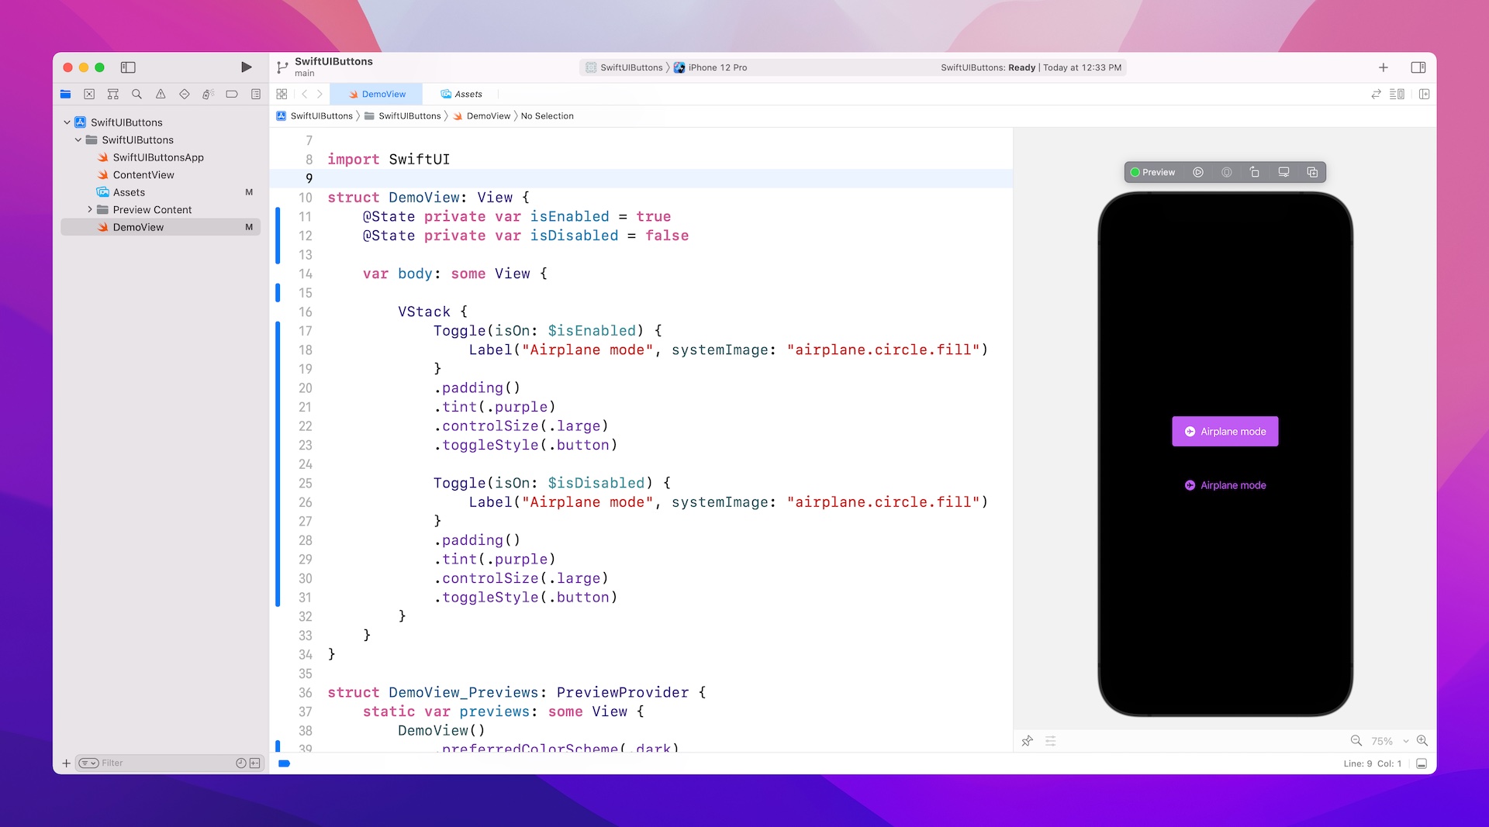Toggle the Airplane mode button in the simulator
1489x827 pixels.
pyautogui.click(x=1225, y=431)
